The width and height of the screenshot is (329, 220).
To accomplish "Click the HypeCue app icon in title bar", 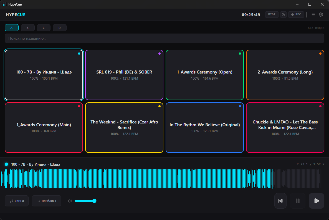I will pos(4,4).
